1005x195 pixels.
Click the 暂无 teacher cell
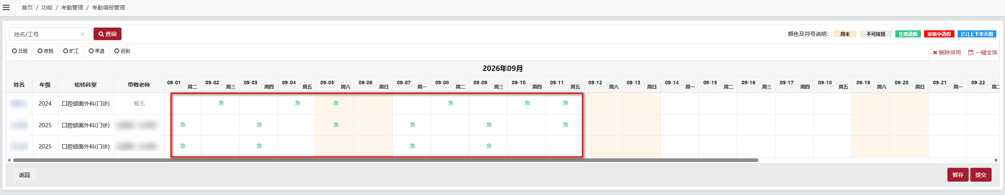tap(139, 104)
